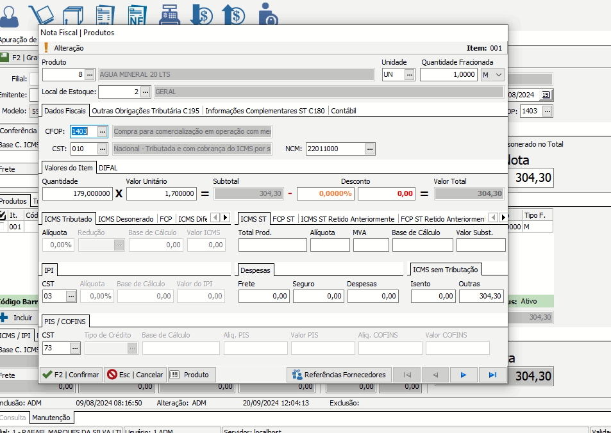The image size is (611, 433).
Task: Click Referências Fornecedores button
Action: [x=339, y=375]
